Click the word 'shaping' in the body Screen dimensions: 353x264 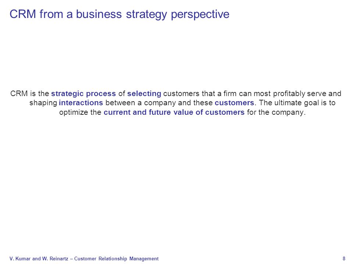click(x=43, y=103)
